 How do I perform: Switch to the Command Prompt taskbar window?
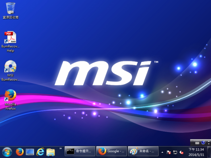pyautogui.click(x=80, y=151)
